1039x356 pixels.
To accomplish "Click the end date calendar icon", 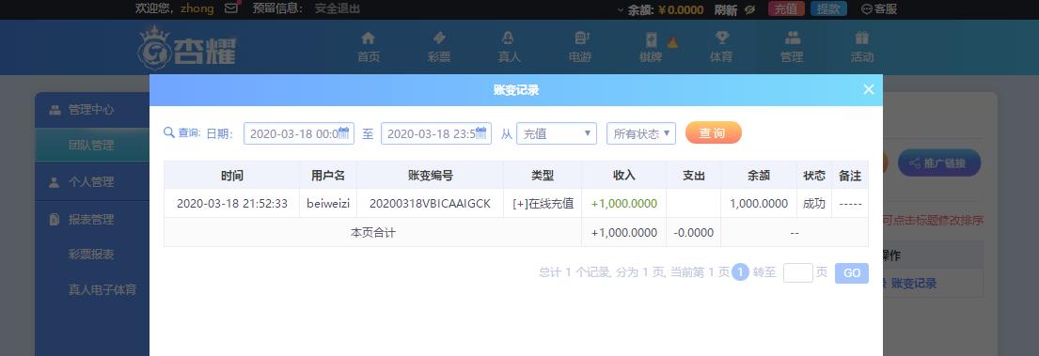I will 481,132.
